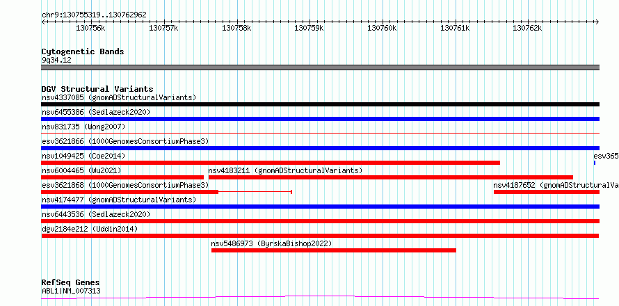Select the nsv6455386 (Sedlazeck2020) label
The image size is (619, 306).
point(96,112)
